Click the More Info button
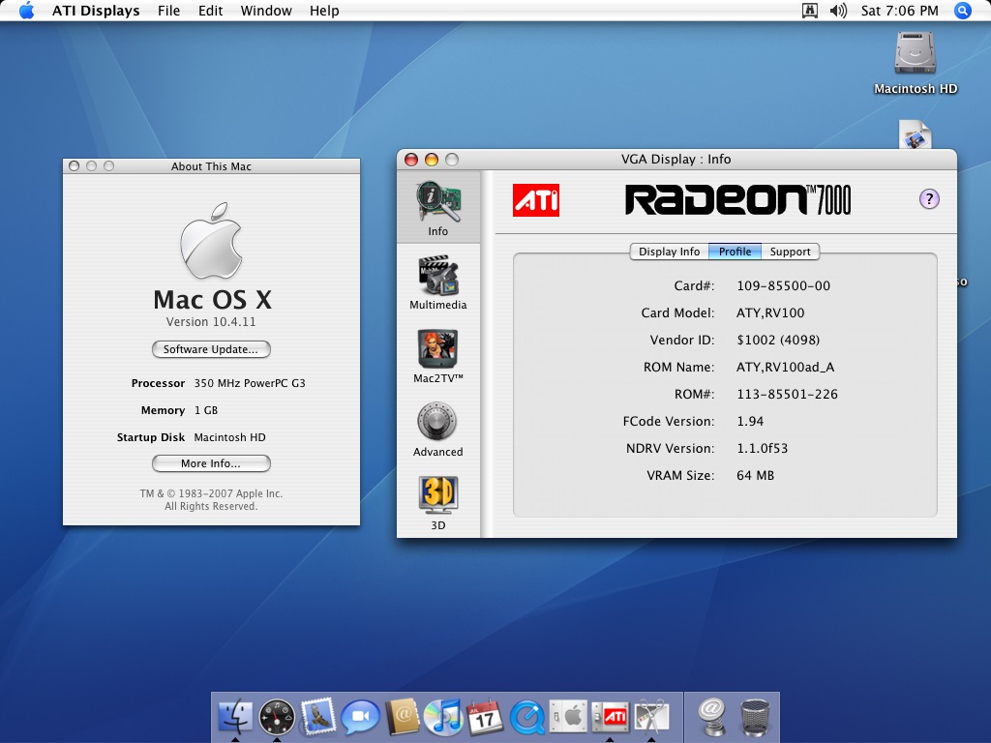 (211, 463)
